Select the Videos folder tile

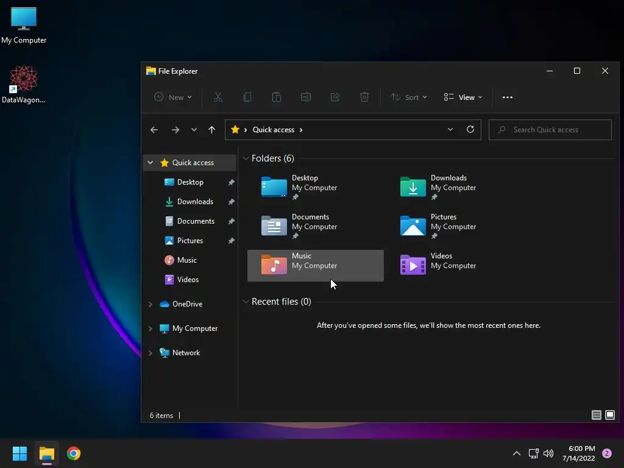[454, 265]
